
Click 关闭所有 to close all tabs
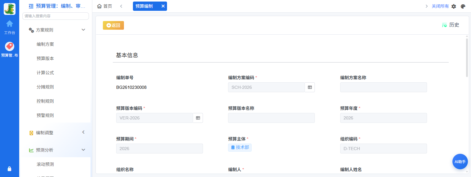[x=440, y=6]
